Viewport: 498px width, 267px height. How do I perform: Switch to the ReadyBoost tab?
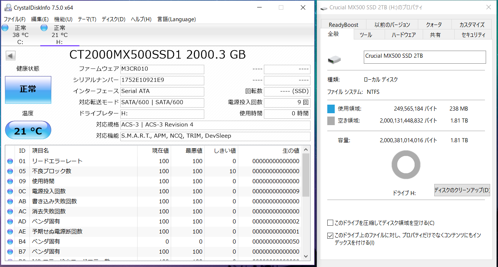pyautogui.click(x=343, y=25)
